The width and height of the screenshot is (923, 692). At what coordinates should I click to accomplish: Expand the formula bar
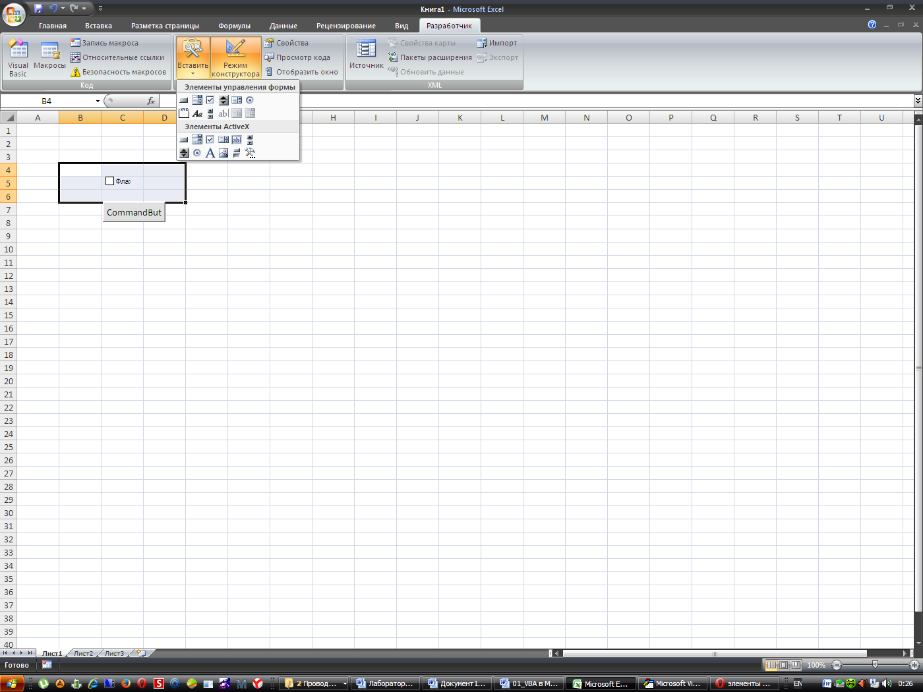918,101
